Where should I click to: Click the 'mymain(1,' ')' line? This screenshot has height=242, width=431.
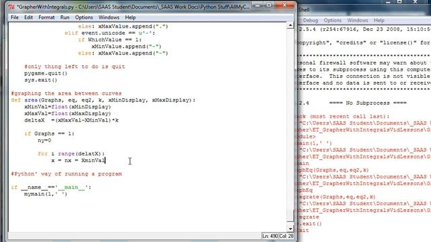pyautogui.click(x=46, y=194)
